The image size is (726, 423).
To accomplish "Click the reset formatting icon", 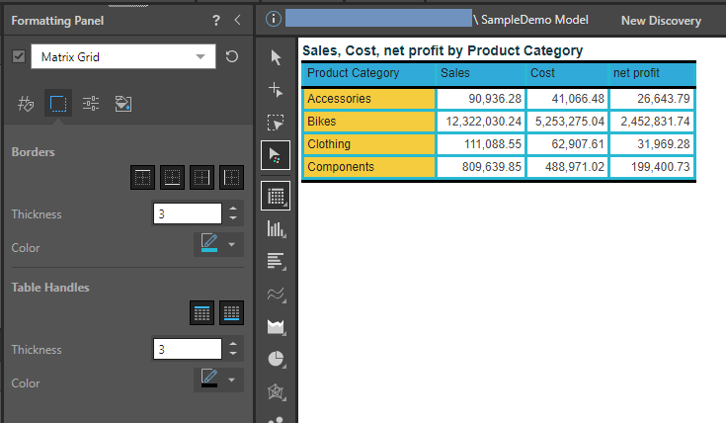I will [232, 57].
